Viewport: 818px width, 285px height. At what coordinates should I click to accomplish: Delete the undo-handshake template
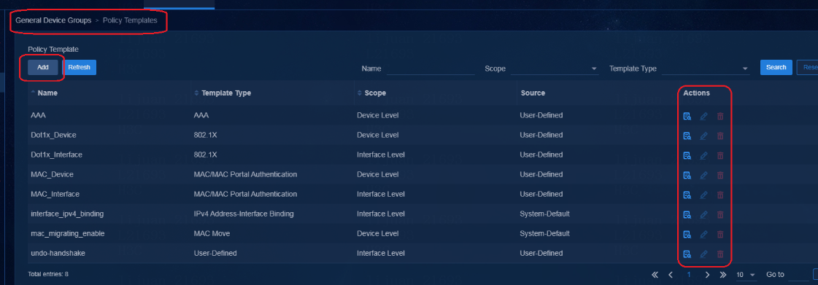click(720, 254)
